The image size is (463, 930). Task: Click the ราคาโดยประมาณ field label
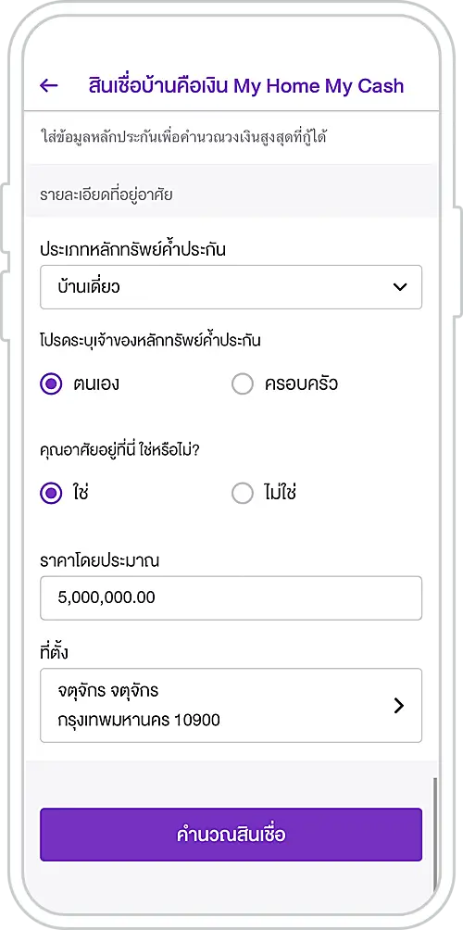100,560
